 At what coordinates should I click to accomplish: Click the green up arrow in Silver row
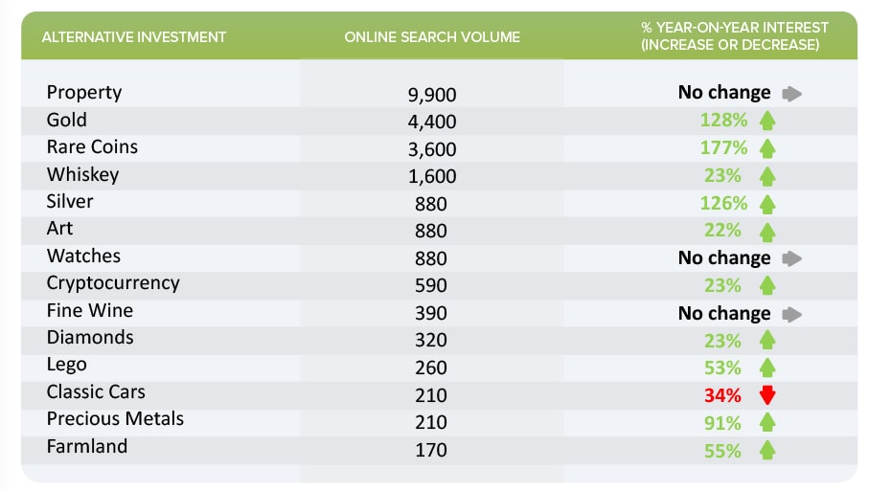pos(767,204)
